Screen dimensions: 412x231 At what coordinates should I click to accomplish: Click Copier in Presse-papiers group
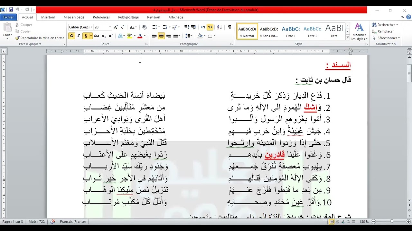click(23, 31)
